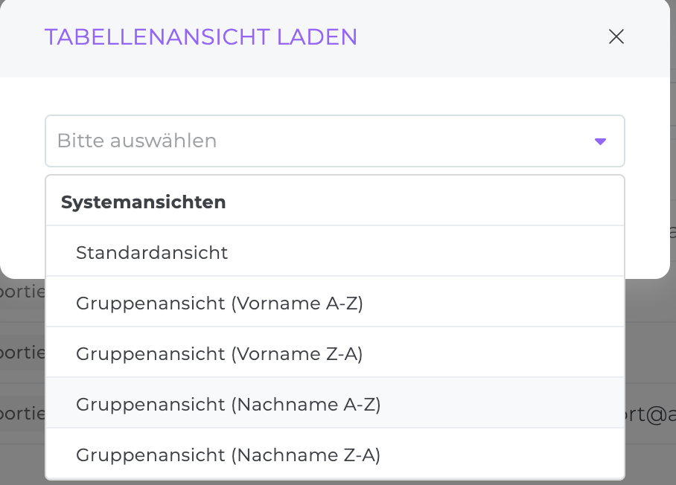Open the Bitte auswählen combo box
The image size is (676, 485).
click(334, 141)
